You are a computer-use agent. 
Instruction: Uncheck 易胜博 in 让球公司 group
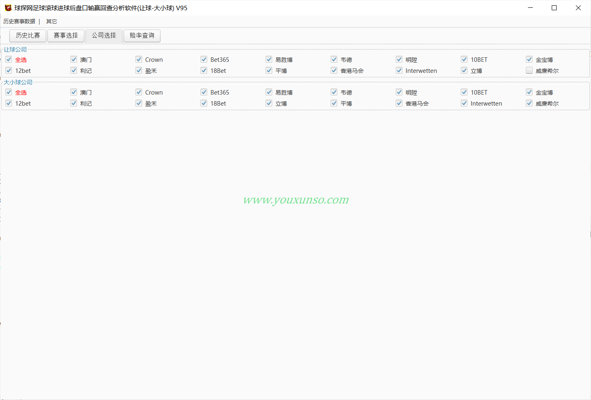(x=269, y=59)
